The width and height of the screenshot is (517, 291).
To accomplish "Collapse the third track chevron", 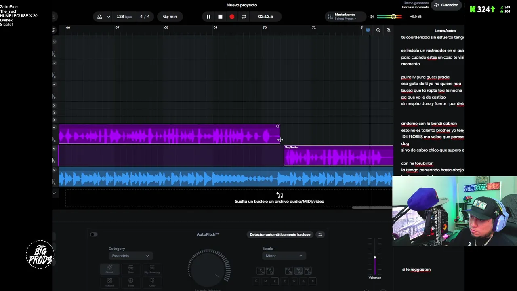I will (54, 84).
